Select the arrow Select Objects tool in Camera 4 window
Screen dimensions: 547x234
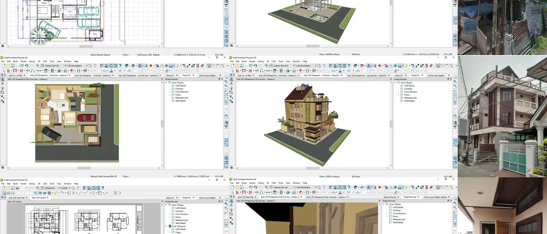(x=4, y=71)
